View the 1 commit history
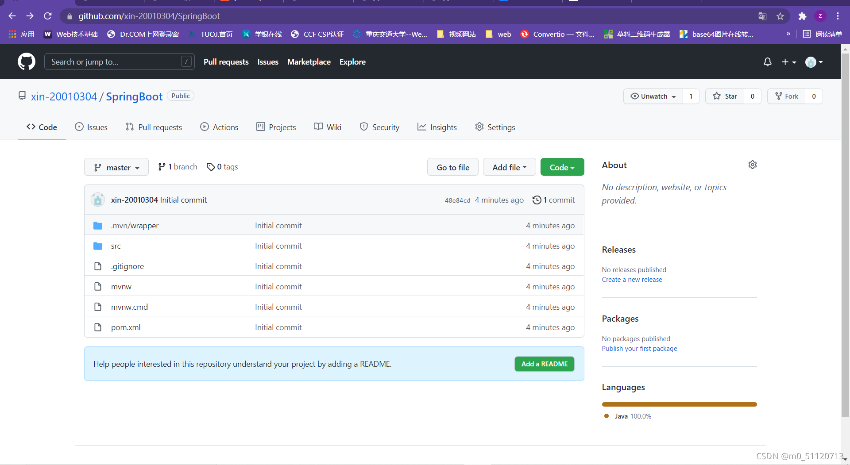 pos(553,200)
